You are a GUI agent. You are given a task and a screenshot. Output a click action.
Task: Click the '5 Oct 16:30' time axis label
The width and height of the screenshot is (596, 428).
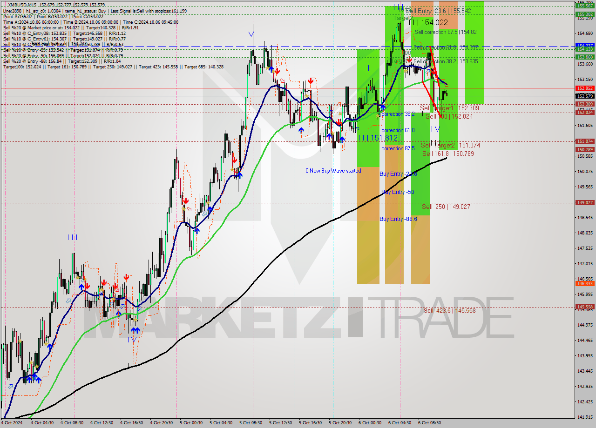pos(312,423)
